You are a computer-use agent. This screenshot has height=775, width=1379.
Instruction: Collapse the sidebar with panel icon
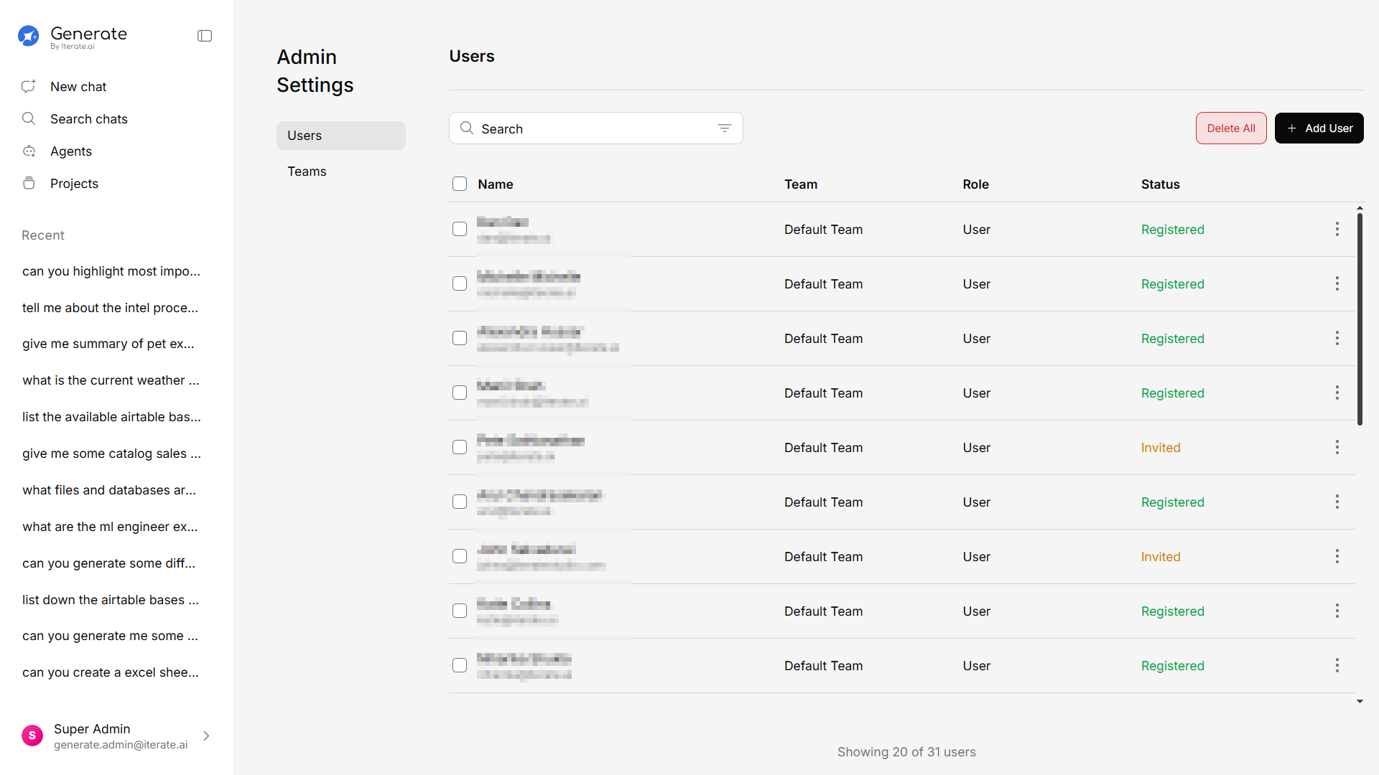click(x=205, y=36)
